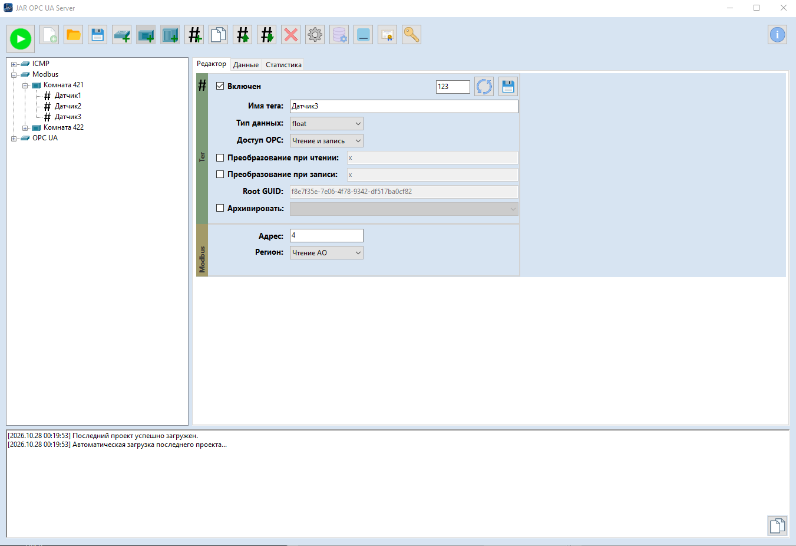Select Датчик1 in the tree
Viewport: 796px width, 546px height.
click(68, 96)
